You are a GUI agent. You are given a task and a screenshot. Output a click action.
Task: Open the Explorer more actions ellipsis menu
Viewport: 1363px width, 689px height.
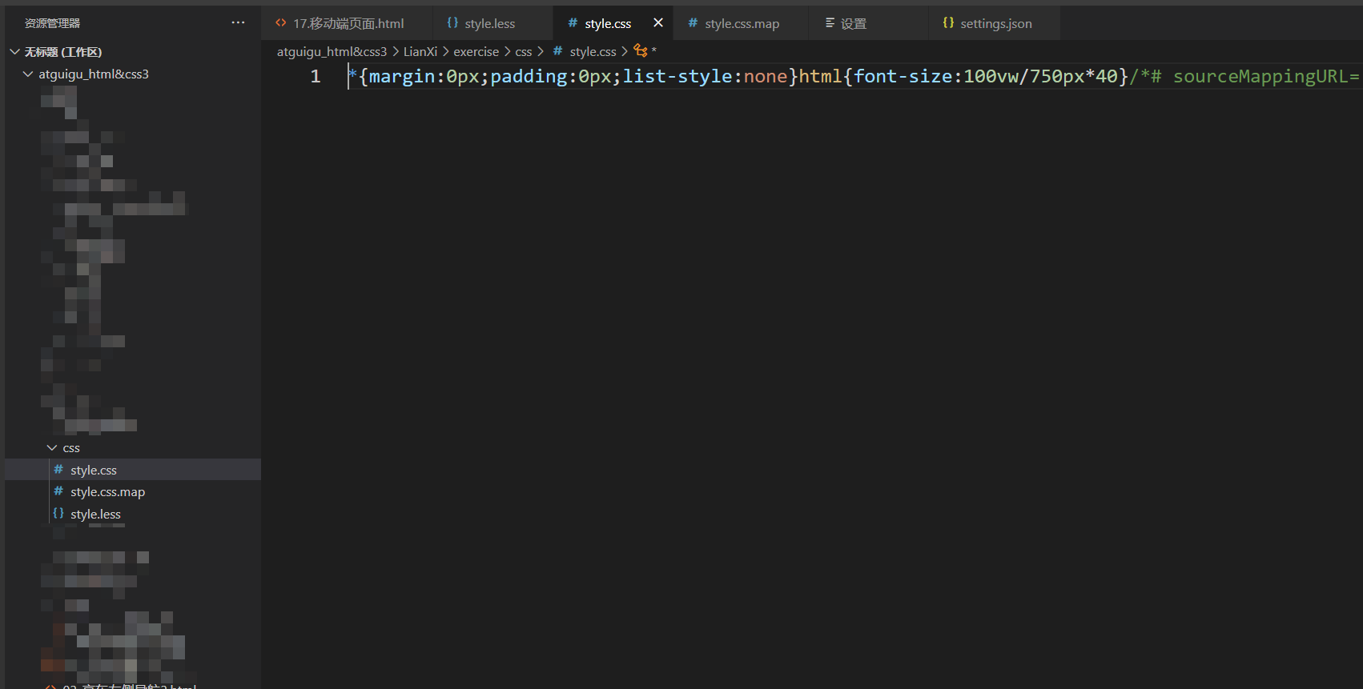click(x=238, y=22)
